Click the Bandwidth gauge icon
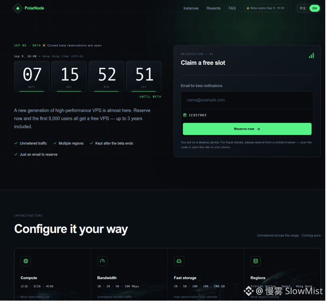 click(102, 261)
